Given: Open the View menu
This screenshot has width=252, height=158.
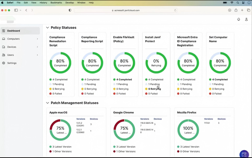Looking at the screenshot, I should point(33,3).
